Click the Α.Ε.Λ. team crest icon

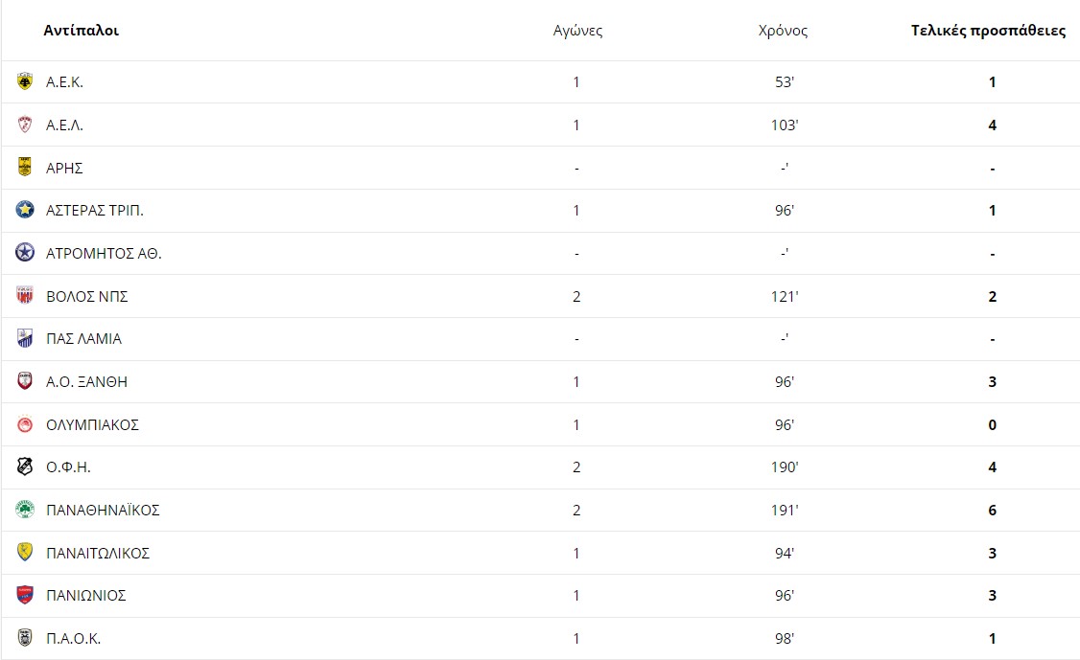click(25, 125)
